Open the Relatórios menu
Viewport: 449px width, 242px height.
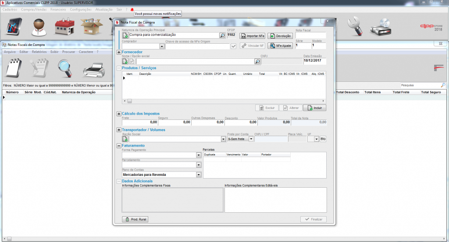tap(39, 52)
